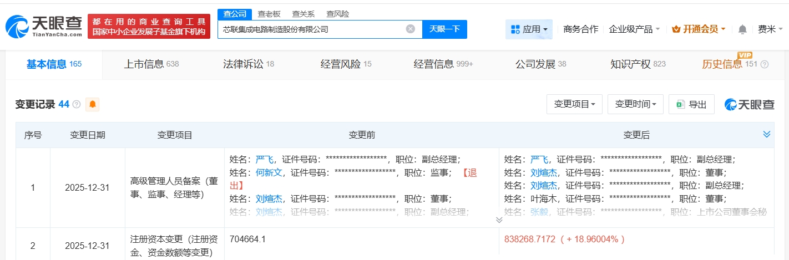Viewport: 789px width, 260px height.
Task: Clear the search box with the X icon
Action: [x=410, y=29]
